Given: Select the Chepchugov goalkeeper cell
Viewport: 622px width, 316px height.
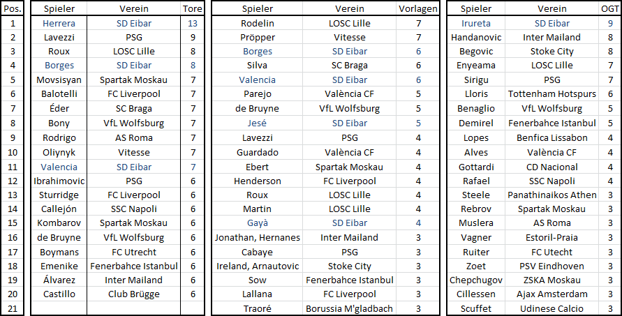Looking at the screenshot, I should 476,280.
